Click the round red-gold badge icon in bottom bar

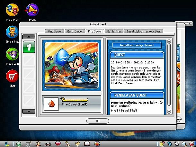(97, 144)
